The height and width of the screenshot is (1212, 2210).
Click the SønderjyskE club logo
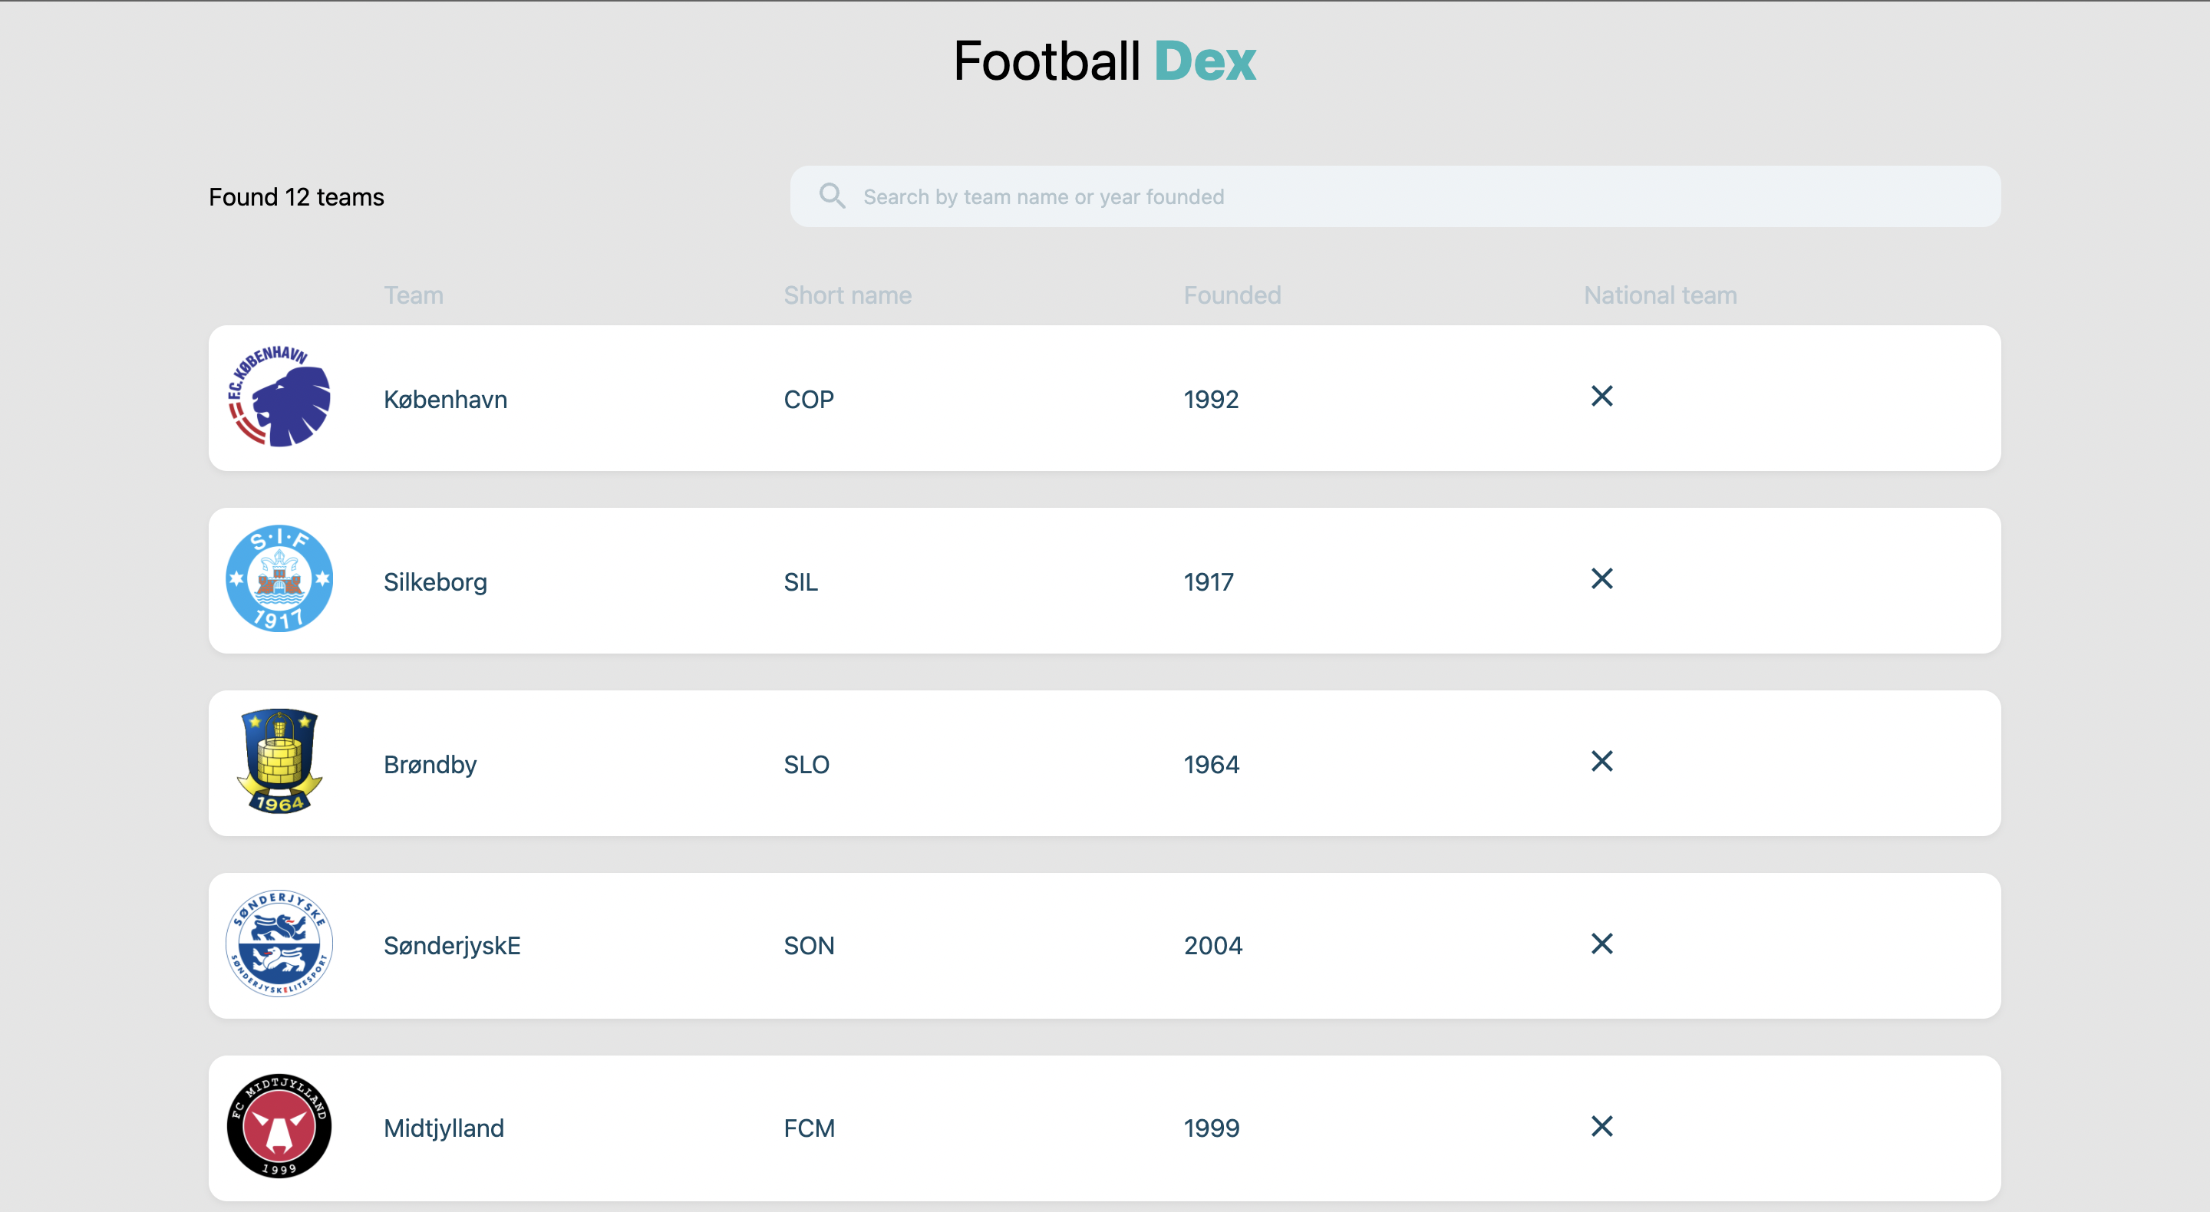pos(279,944)
